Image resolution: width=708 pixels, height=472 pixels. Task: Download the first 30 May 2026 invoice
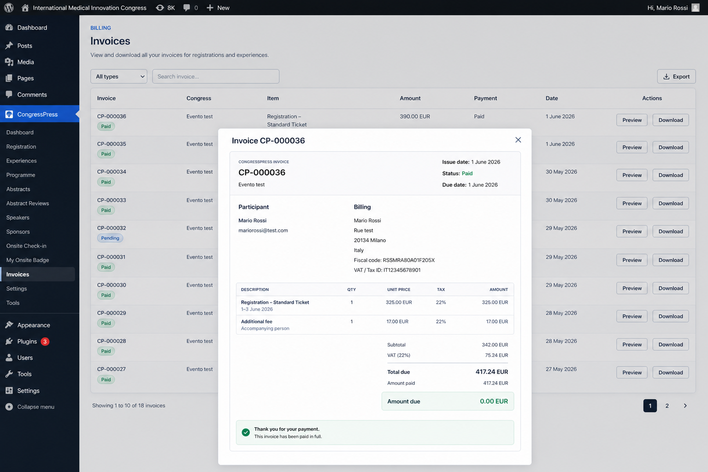point(671,175)
